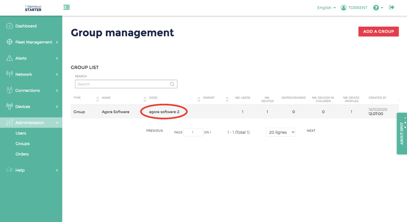The width and height of the screenshot is (407, 222).
Task: Click the DEPROVISIONED column header
Action: click(294, 98)
